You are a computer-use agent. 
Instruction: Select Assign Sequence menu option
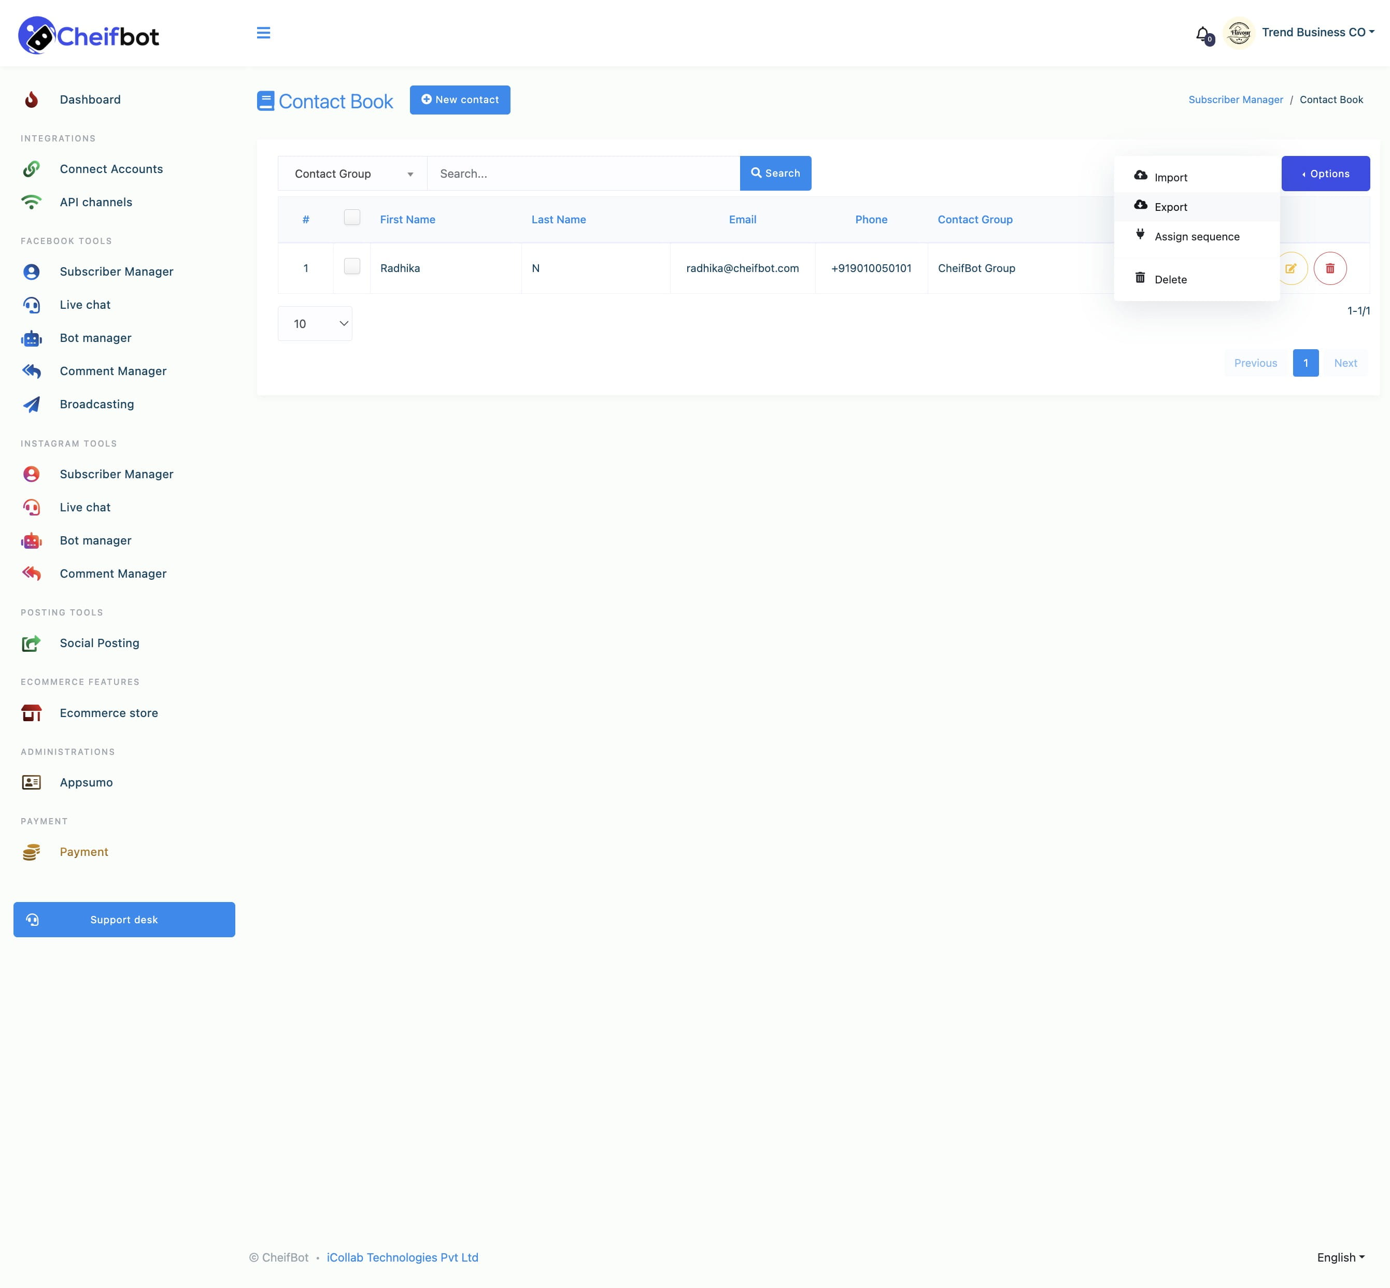(x=1196, y=236)
